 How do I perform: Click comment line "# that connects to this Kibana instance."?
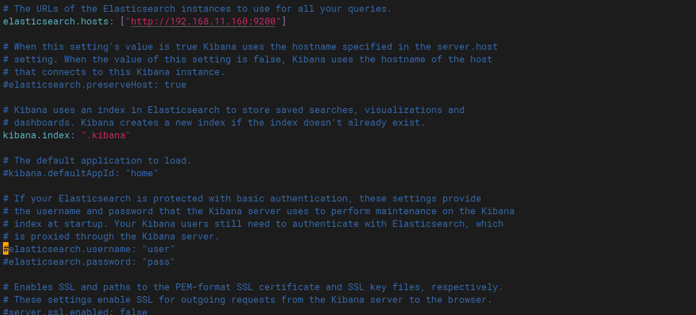[x=114, y=72]
